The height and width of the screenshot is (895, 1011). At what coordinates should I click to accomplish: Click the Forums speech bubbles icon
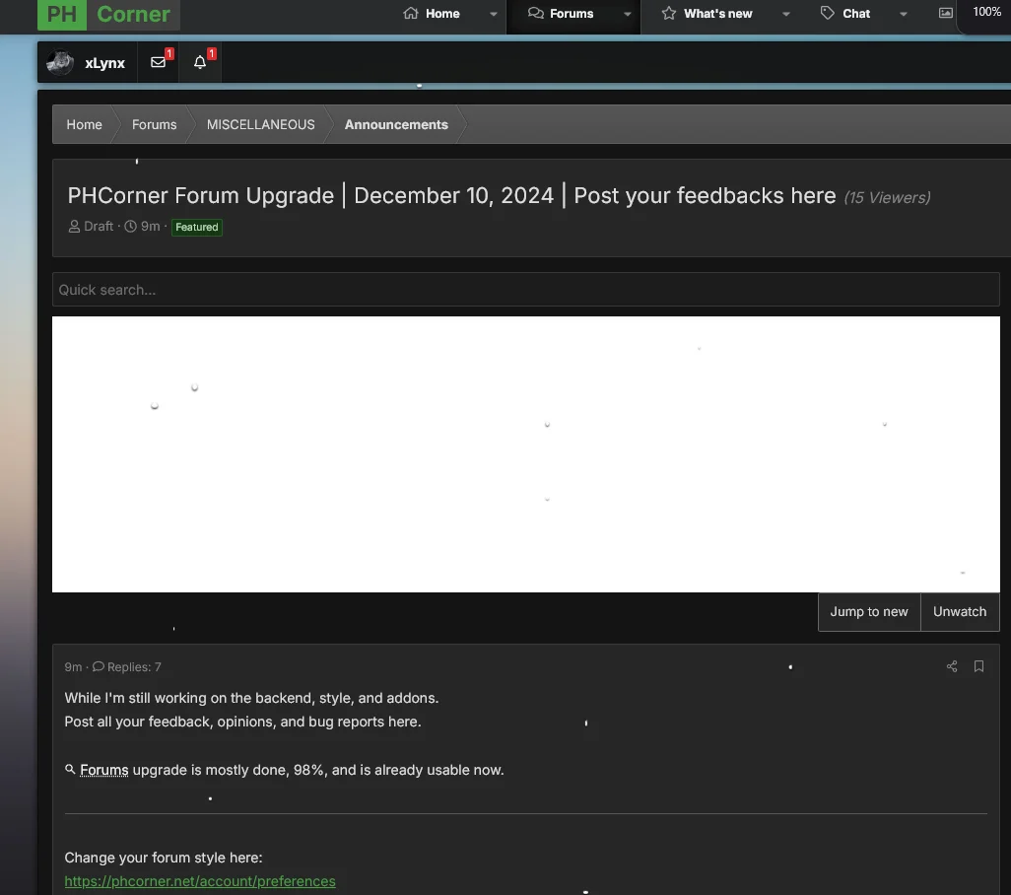point(536,13)
